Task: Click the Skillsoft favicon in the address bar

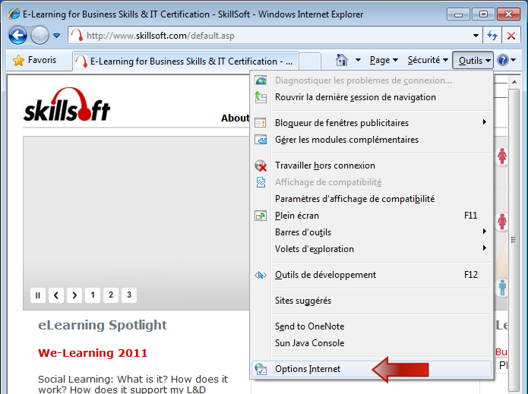Action: point(77,36)
